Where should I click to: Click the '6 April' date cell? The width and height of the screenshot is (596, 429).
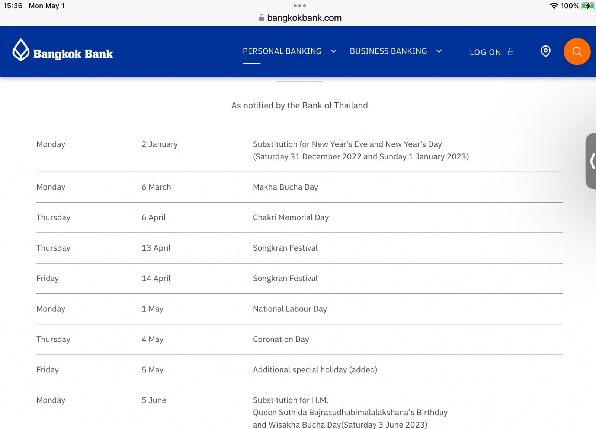154,217
